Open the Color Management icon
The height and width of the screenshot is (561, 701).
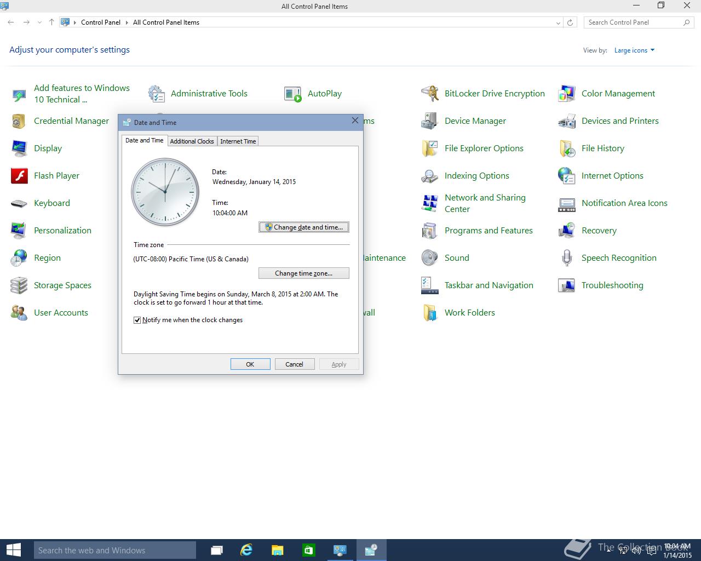coord(567,94)
